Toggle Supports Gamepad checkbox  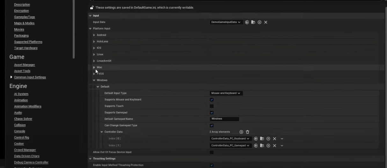tap(212, 113)
